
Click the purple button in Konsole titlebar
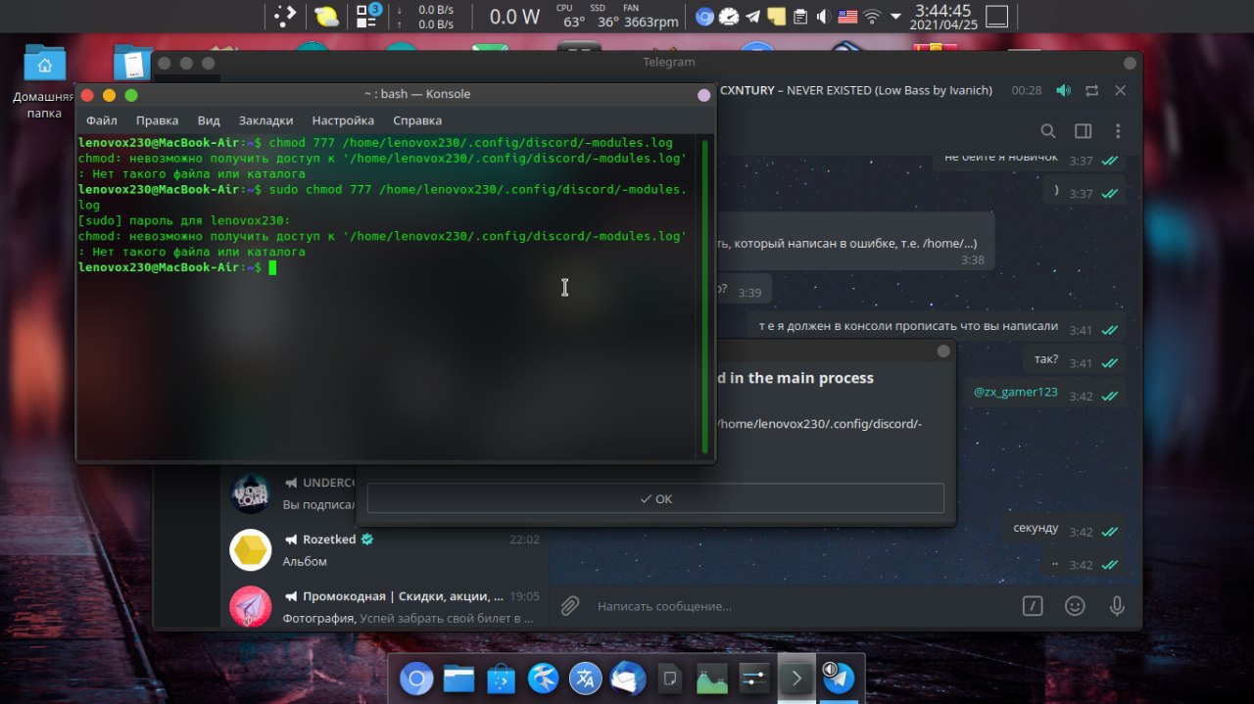click(703, 95)
